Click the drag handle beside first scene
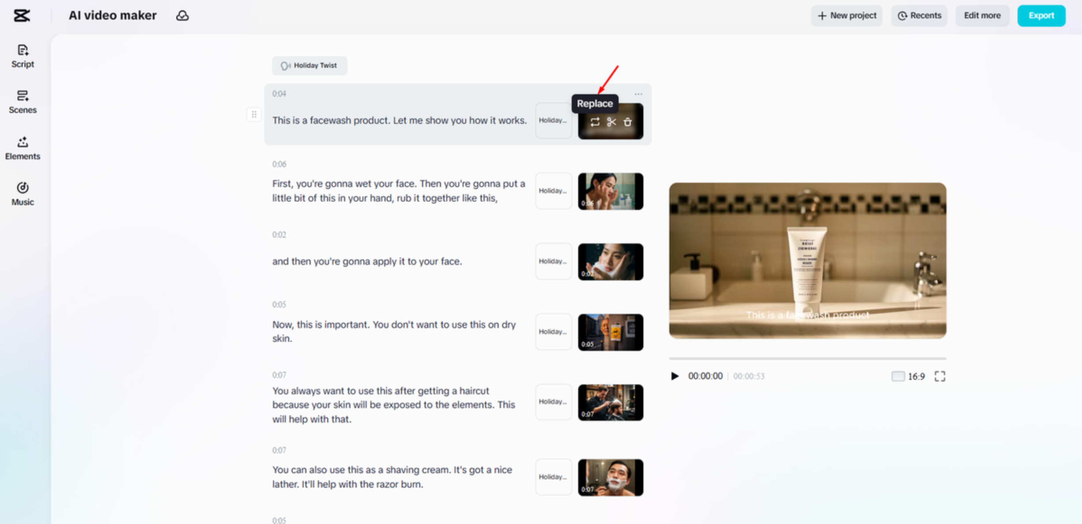This screenshot has width=1082, height=524. (254, 115)
